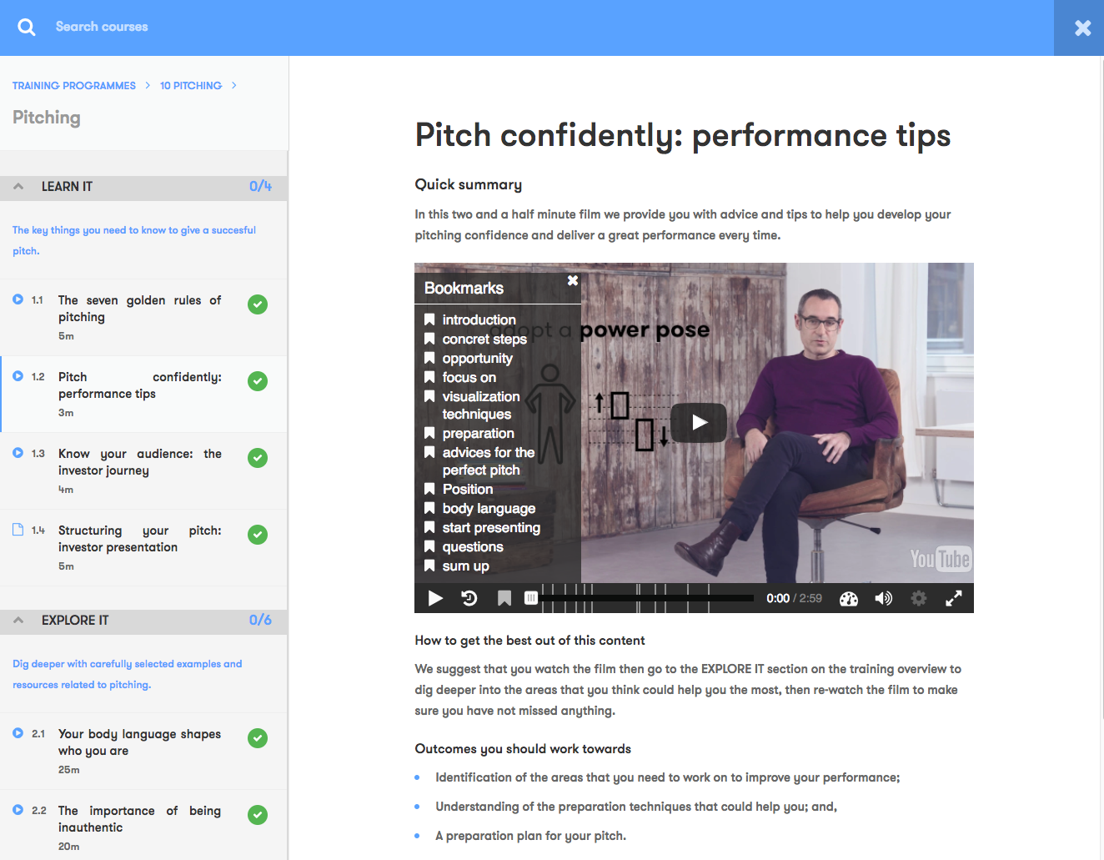Focus the Search courses field
The width and height of the screenshot is (1104, 860).
coord(102,27)
